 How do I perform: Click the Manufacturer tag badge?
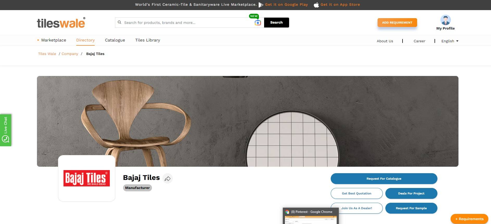(137, 188)
